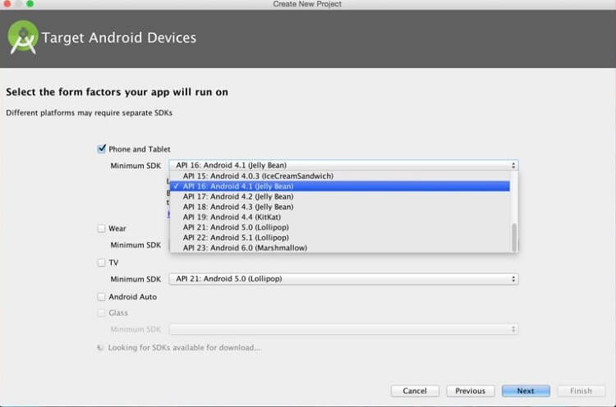The height and width of the screenshot is (407, 616).
Task: Select API 16: Android 4.1 (Jelly Bean)
Action: [340, 186]
